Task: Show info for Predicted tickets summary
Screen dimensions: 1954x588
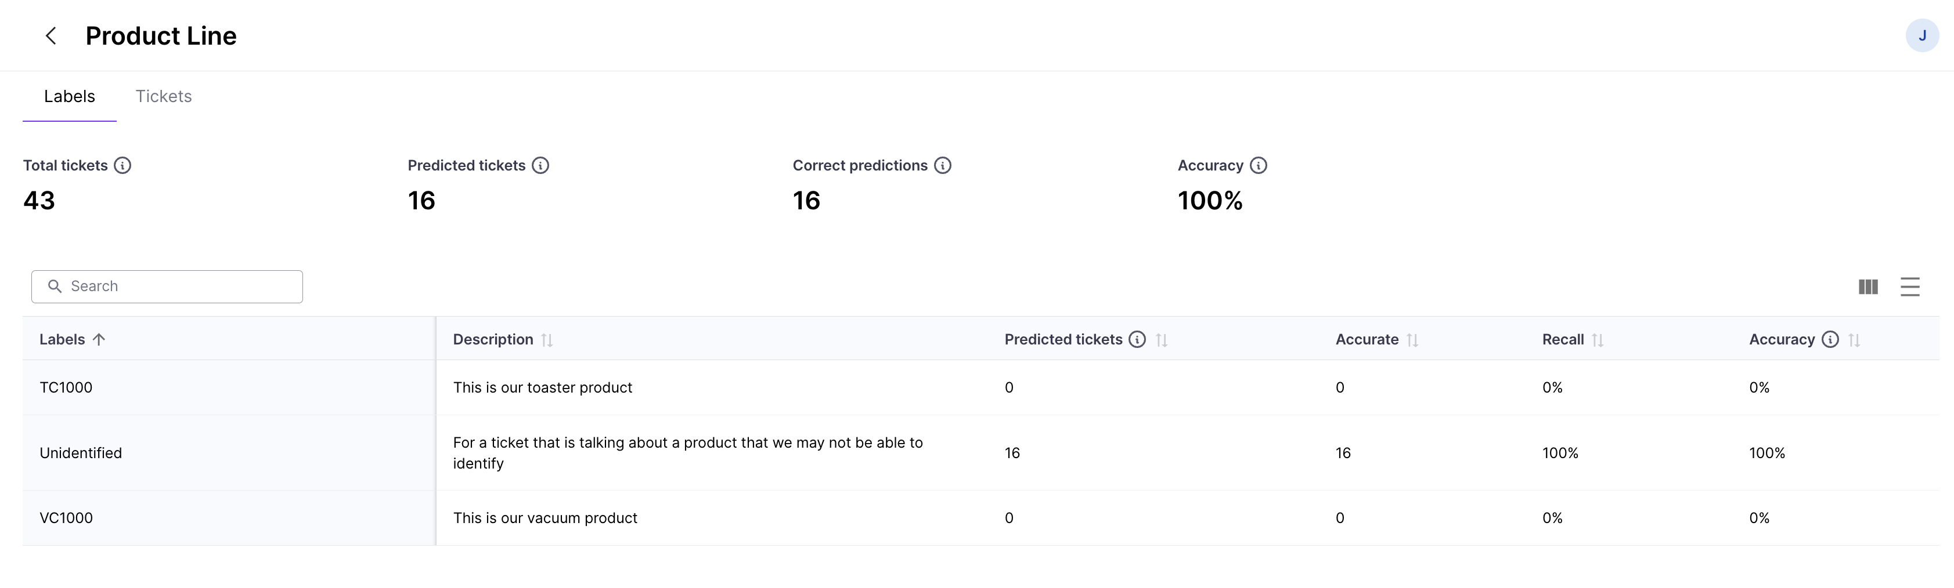Action: (x=540, y=165)
